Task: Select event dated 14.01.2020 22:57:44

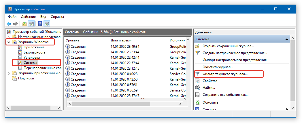Action: pos(125,63)
